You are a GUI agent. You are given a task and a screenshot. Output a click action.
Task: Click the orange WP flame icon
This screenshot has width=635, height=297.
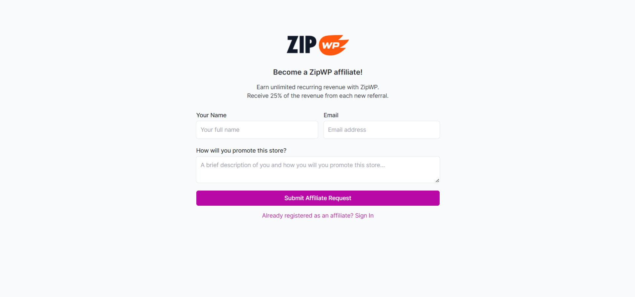point(333,45)
